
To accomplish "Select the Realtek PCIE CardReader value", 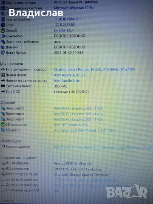I will pos(73,164).
